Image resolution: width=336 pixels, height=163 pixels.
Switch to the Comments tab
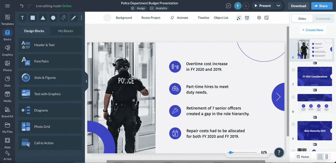(x=323, y=19)
